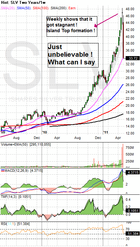Click the 100 RSI axis label

point(129,222)
